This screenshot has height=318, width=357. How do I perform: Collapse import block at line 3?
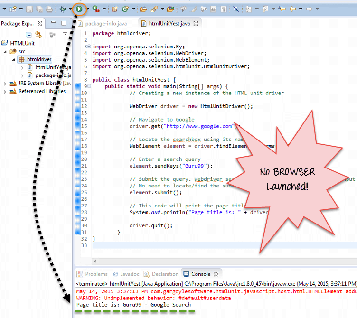click(90, 47)
